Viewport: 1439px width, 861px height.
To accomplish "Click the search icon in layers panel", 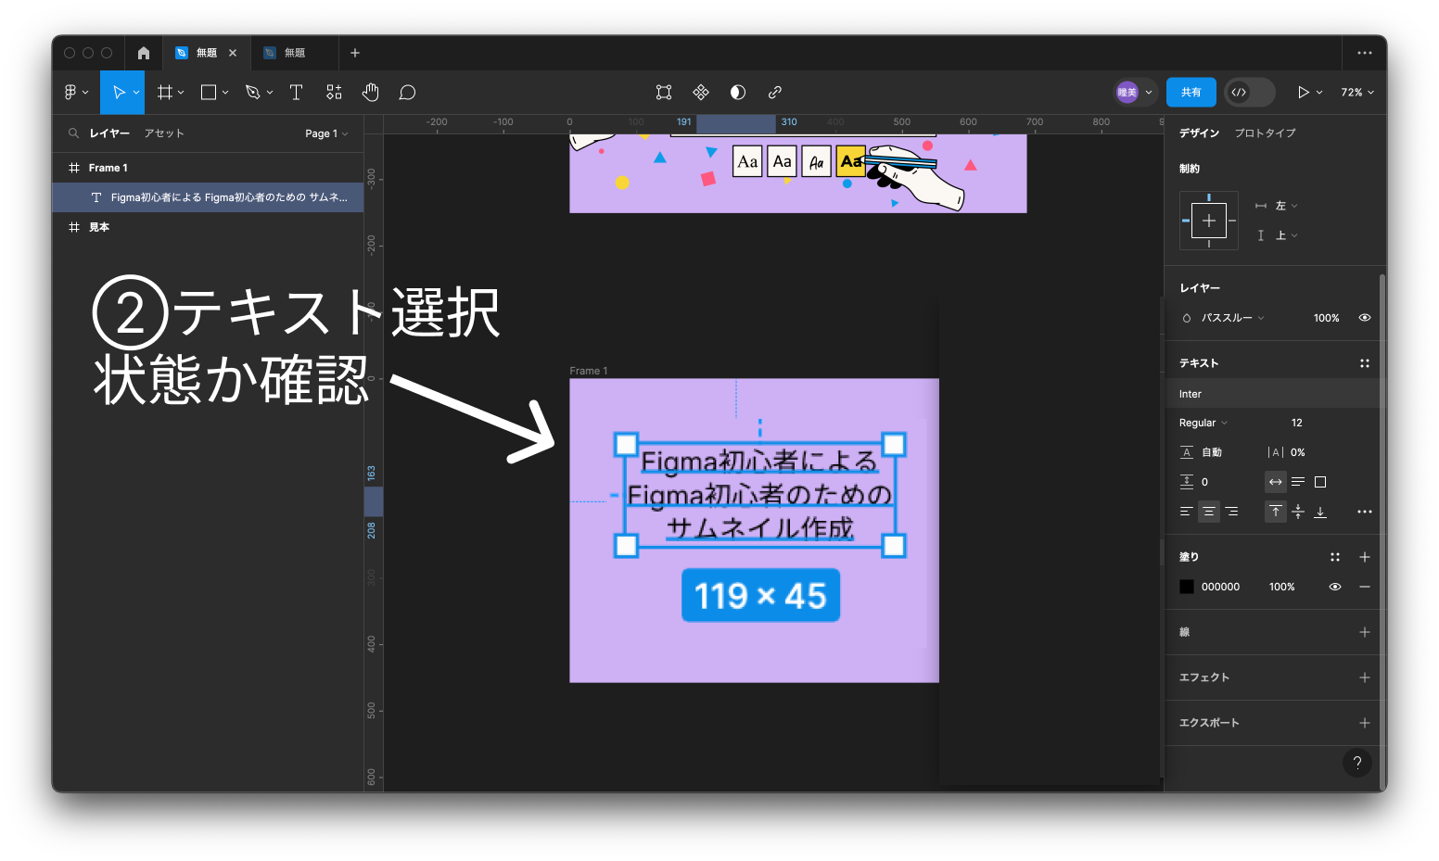I will pos(73,133).
